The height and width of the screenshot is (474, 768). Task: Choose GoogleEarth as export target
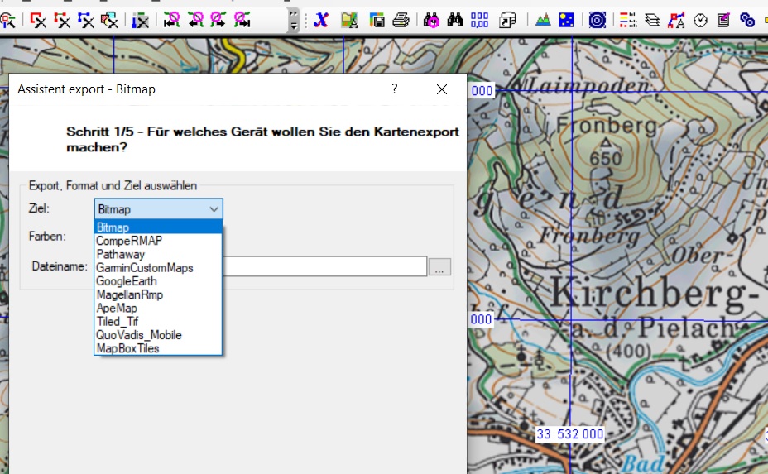click(x=126, y=281)
